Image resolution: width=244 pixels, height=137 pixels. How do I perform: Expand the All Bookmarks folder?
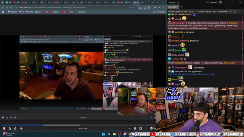[x=159, y=12]
